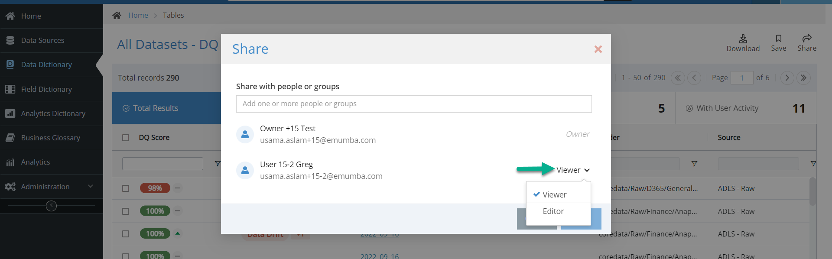
Task: Click the usama.aslam+15@emumba.com email
Action: point(318,140)
